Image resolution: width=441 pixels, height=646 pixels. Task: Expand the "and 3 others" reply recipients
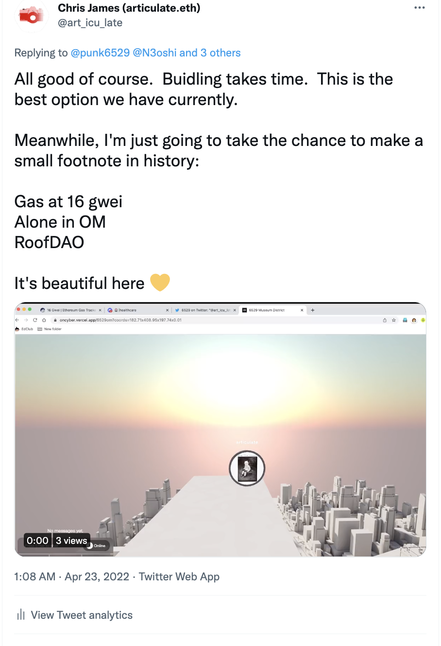pos(210,53)
